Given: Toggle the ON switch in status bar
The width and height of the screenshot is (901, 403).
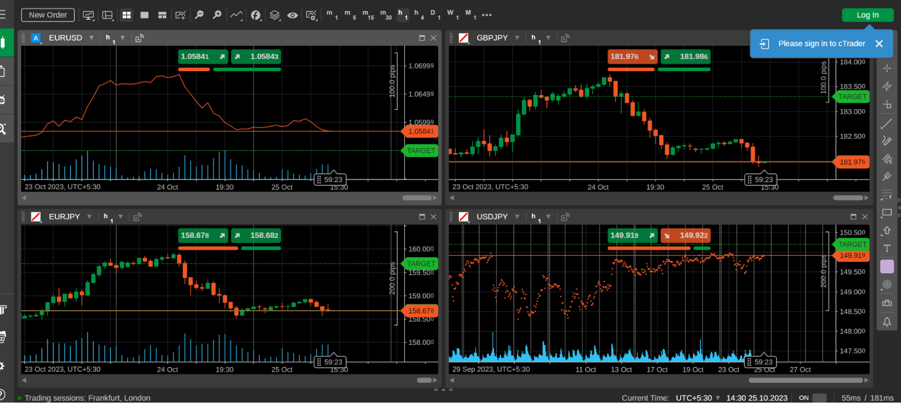Looking at the screenshot, I should pos(819,398).
